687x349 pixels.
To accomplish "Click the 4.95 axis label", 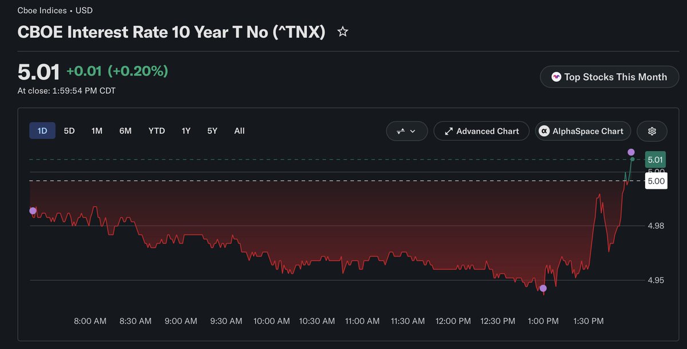I will click(x=656, y=280).
